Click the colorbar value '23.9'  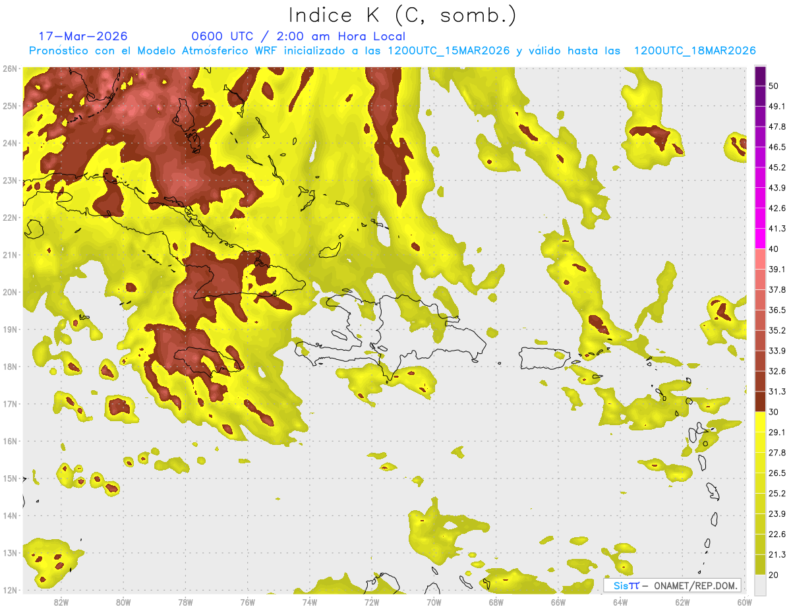[776, 514]
